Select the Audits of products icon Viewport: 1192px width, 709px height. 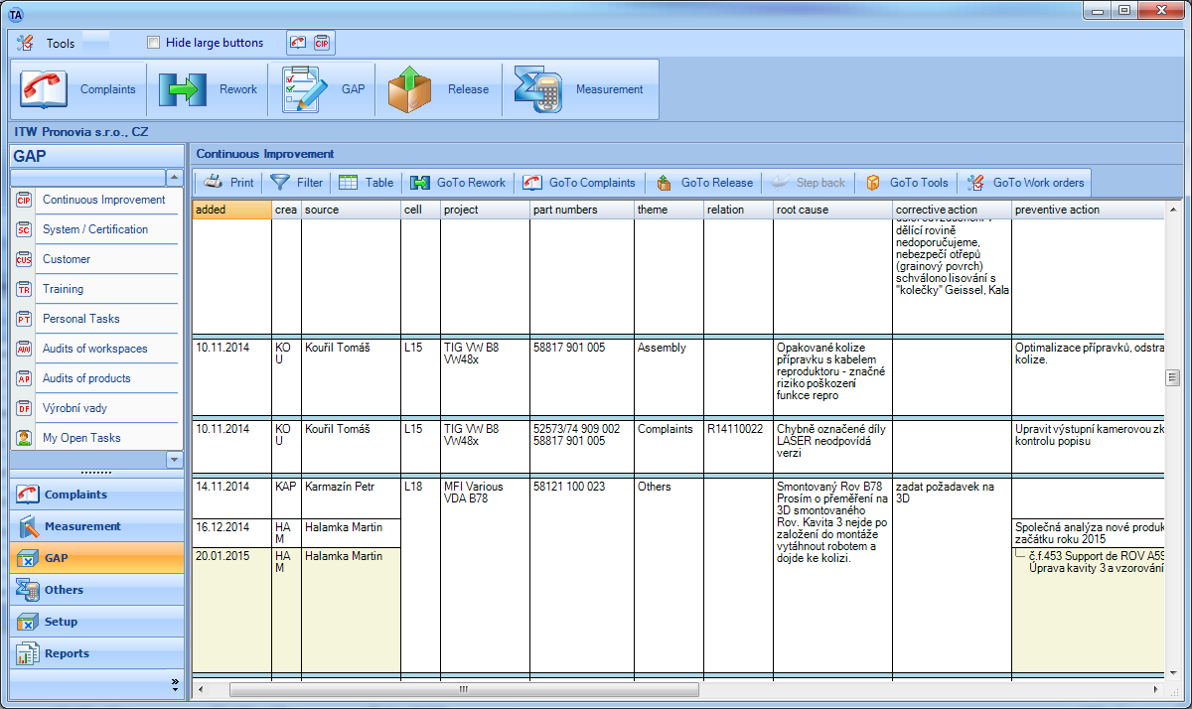click(24, 377)
